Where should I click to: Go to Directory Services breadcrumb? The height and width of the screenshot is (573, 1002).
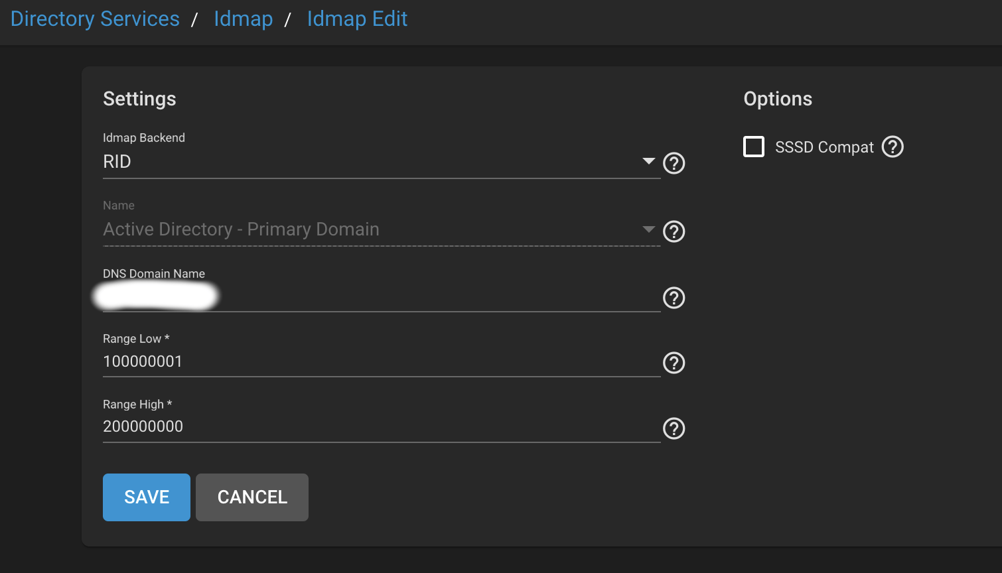click(x=95, y=19)
